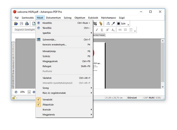This screenshot has height=130, width=177.
Task: Apply subscript formatting
Action: coord(113,30)
